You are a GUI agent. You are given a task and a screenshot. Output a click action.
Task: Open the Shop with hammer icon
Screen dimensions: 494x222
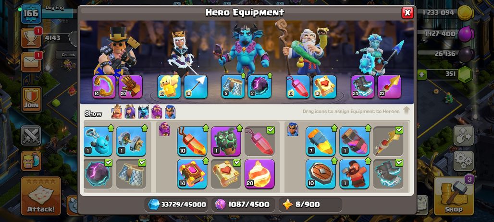[x=453, y=196]
